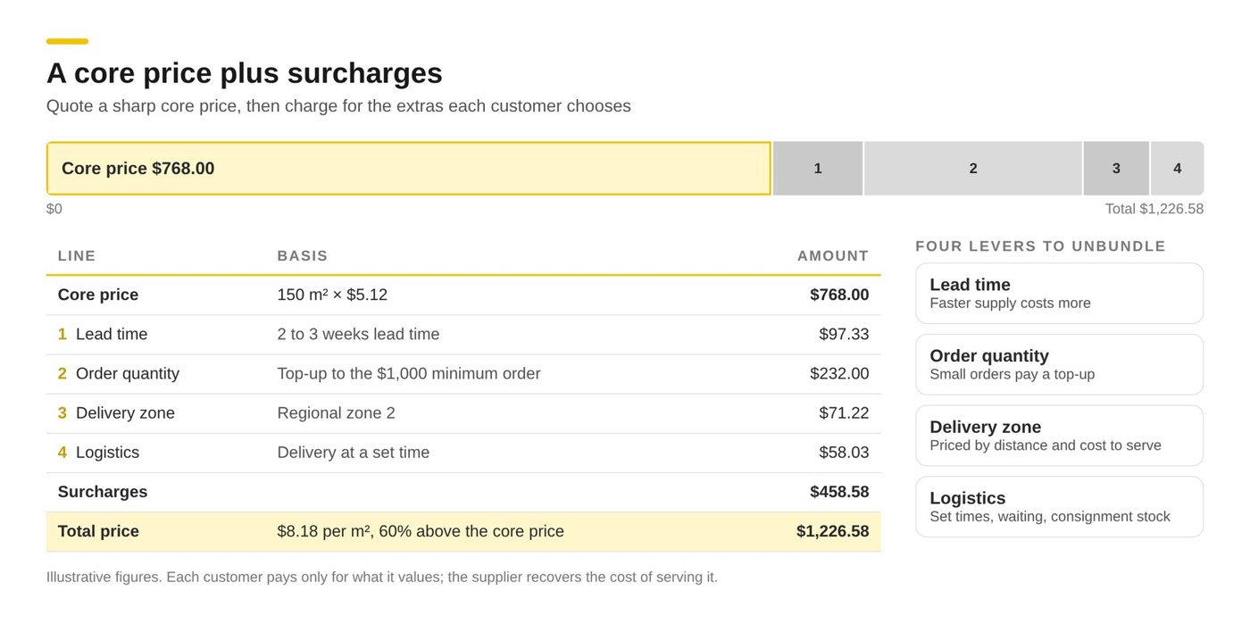Click the $1,226.58 amount in total row
Viewport: 1250px width, 624px height.
(x=833, y=531)
